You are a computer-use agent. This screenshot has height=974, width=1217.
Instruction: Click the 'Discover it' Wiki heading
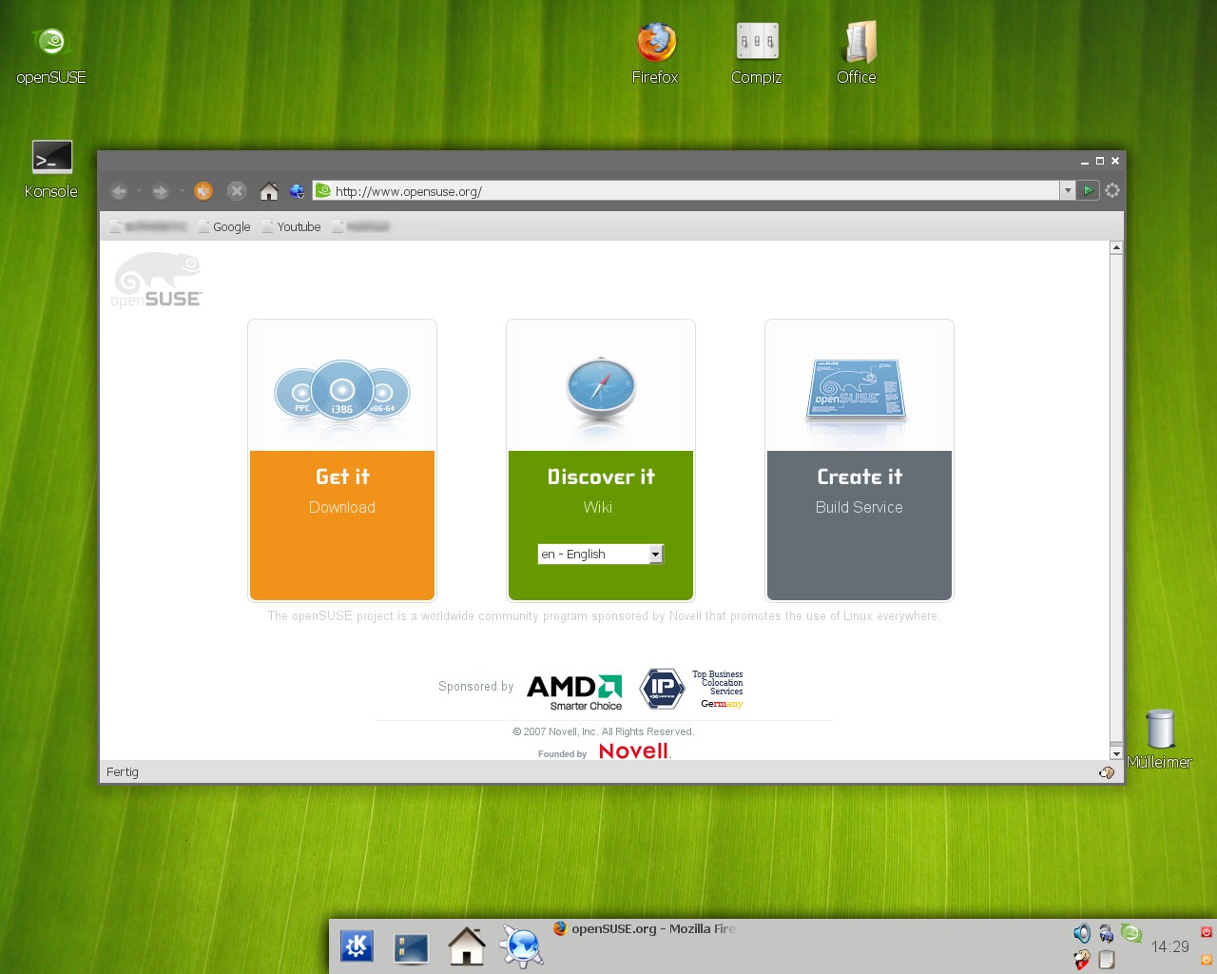pyautogui.click(x=601, y=477)
